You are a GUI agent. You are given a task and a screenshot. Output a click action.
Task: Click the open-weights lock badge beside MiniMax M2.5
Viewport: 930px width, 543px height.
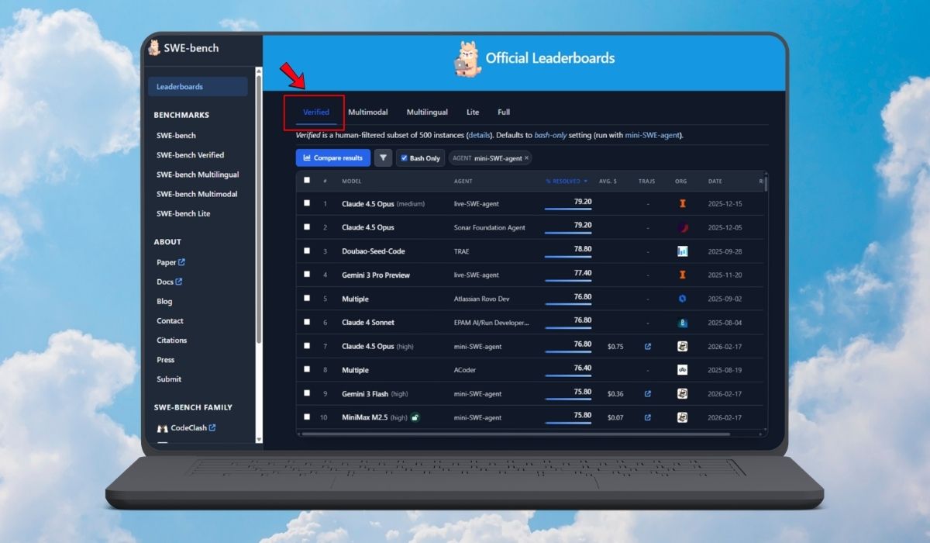pyautogui.click(x=415, y=417)
